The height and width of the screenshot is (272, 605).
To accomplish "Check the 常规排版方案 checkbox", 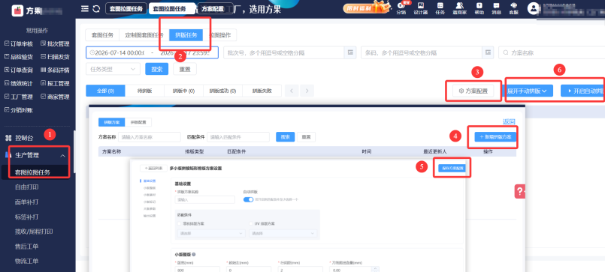I will click(178, 223).
